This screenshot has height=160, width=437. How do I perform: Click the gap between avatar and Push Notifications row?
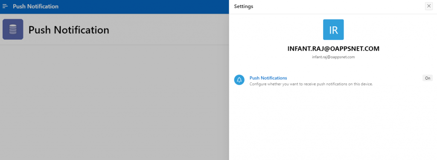pos(333,67)
